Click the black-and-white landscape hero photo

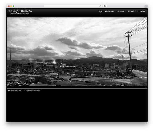click(77, 52)
